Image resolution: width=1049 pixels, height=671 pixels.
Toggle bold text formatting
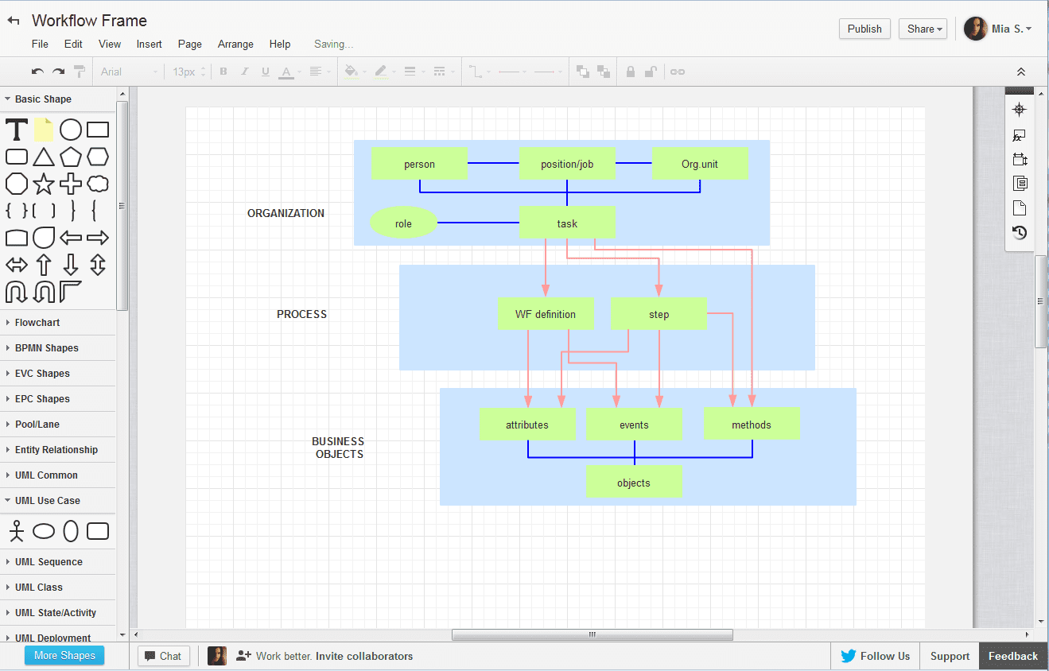(223, 71)
